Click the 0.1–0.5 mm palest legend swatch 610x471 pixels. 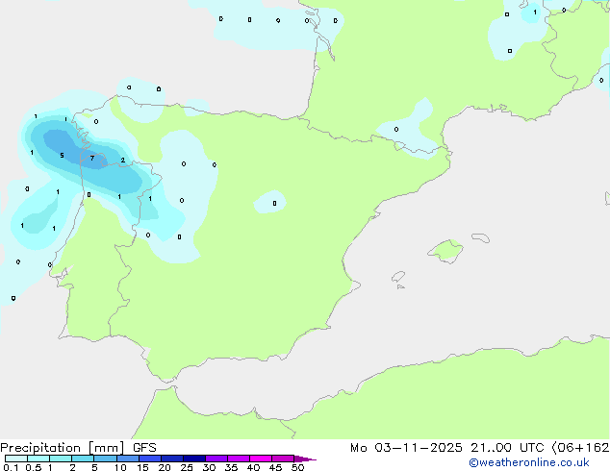(16, 459)
